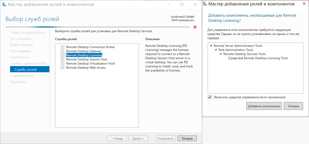This screenshot has height=144, width=309.
Task: Select 'Remote Server Administration Tools' tree label
Action: click(x=238, y=46)
